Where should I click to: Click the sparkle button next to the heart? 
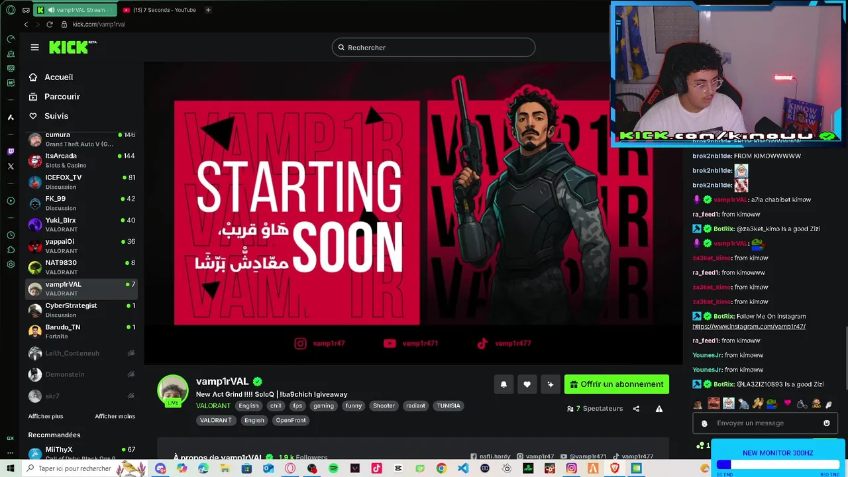pos(550,384)
